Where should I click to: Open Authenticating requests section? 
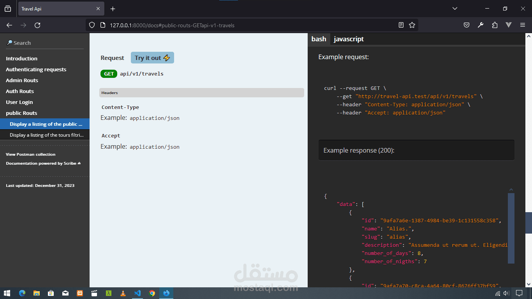(x=36, y=69)
